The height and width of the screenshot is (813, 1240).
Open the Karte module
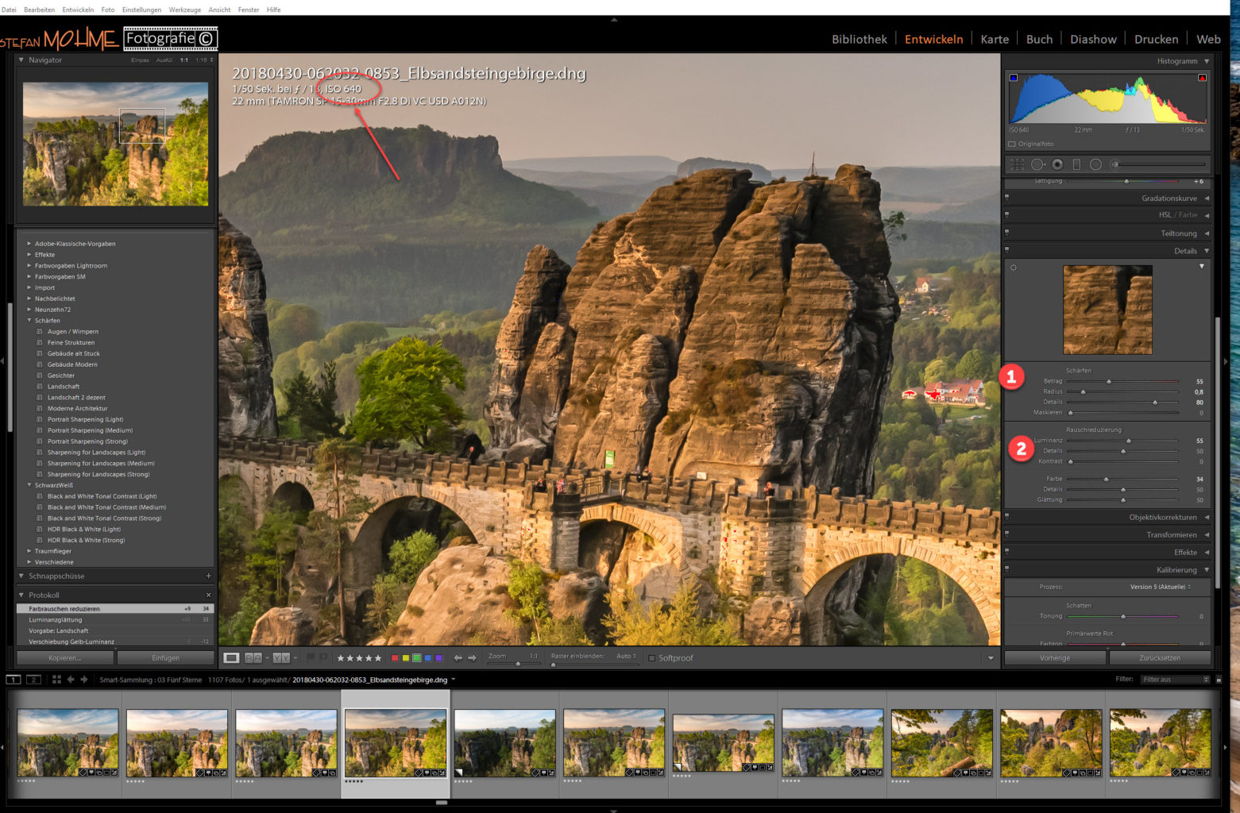point(995,40)
